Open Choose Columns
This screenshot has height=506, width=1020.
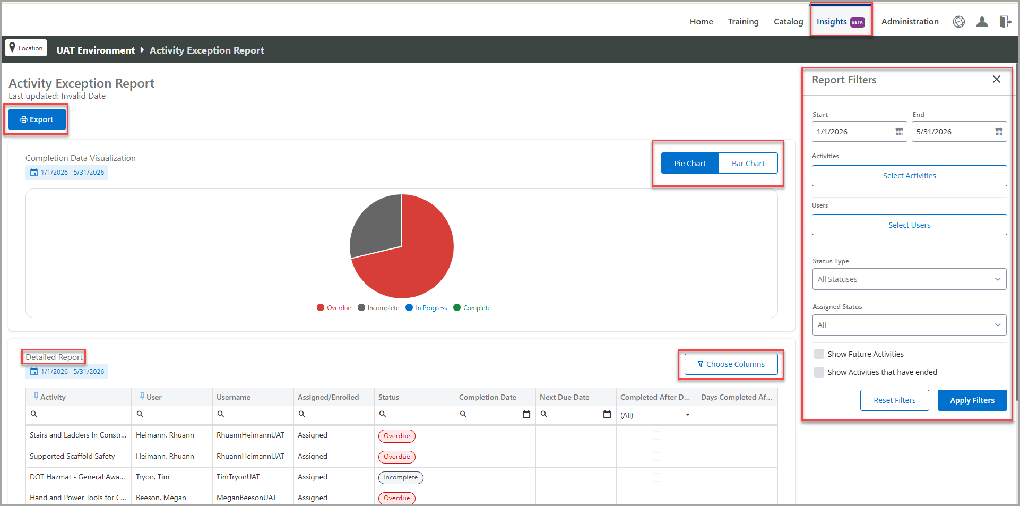click(731, 364)
